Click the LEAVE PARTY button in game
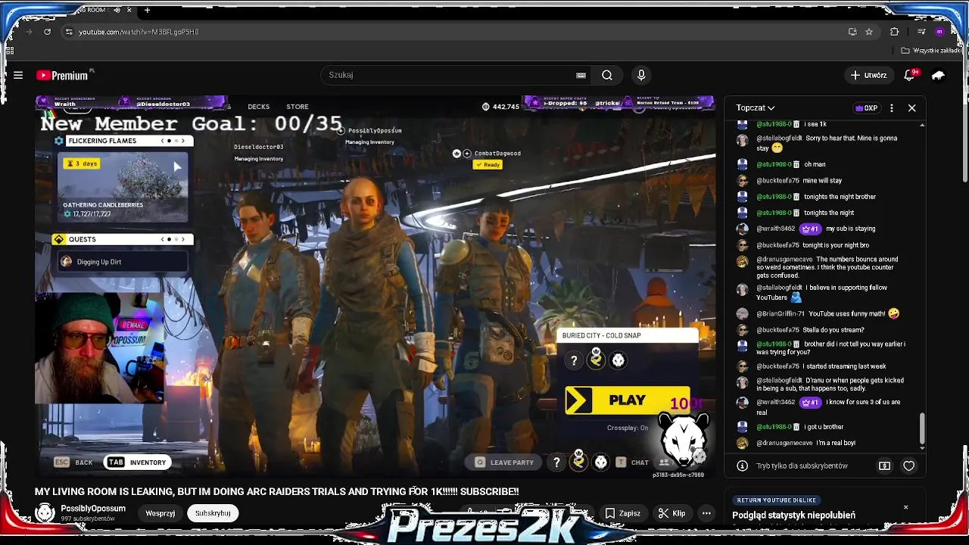 coord(504,462)
